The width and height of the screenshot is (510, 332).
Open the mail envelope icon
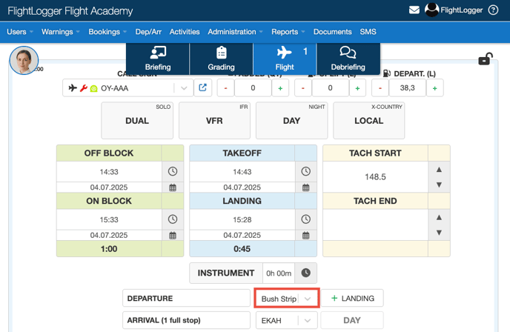(414, 10)
